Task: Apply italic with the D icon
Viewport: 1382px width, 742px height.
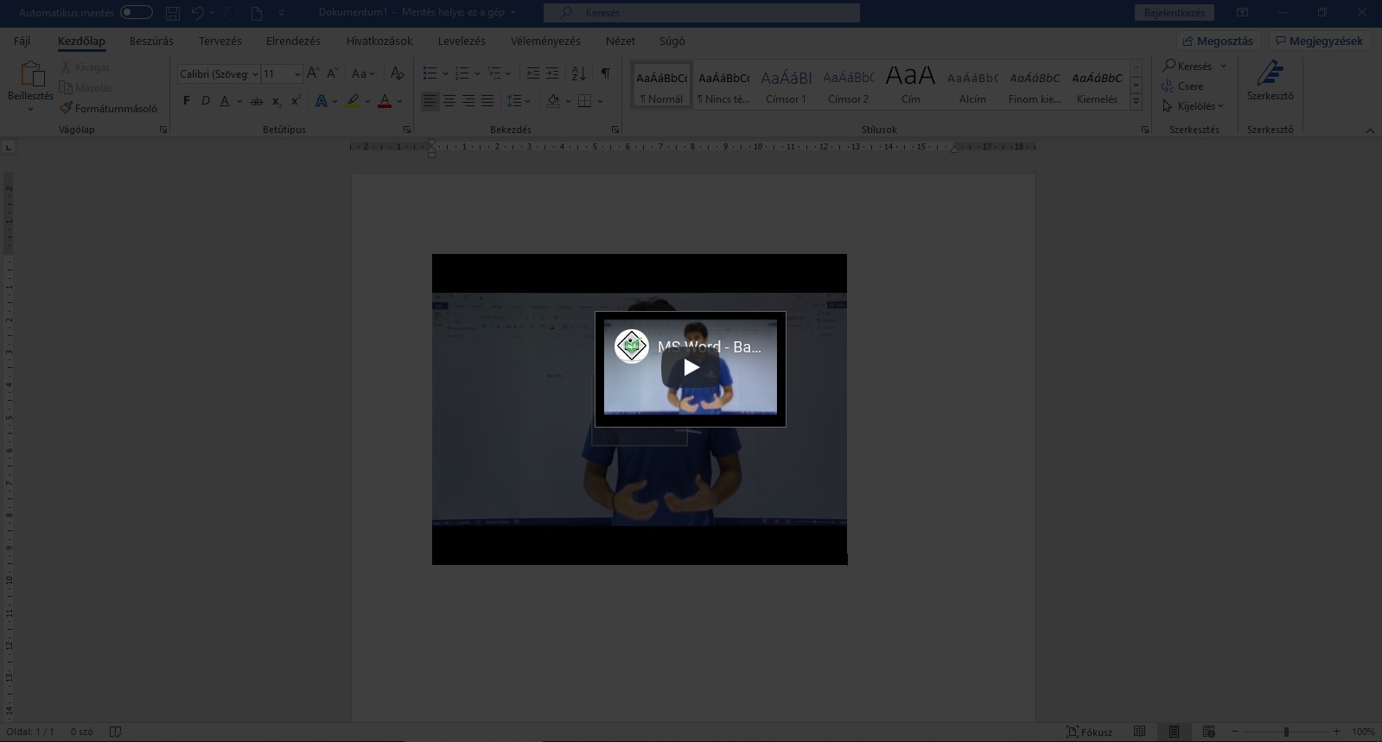Action: pos(205,101)
